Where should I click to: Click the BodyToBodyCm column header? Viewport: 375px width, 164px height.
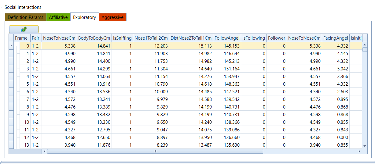click(x=94, y=38)
